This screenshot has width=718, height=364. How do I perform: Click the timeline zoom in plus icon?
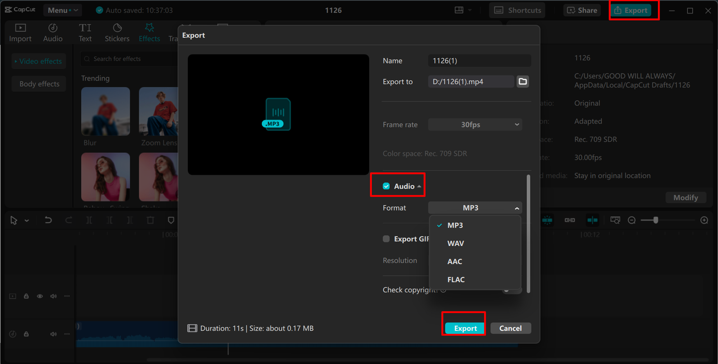pyautogui.click(x=705, y=221)
